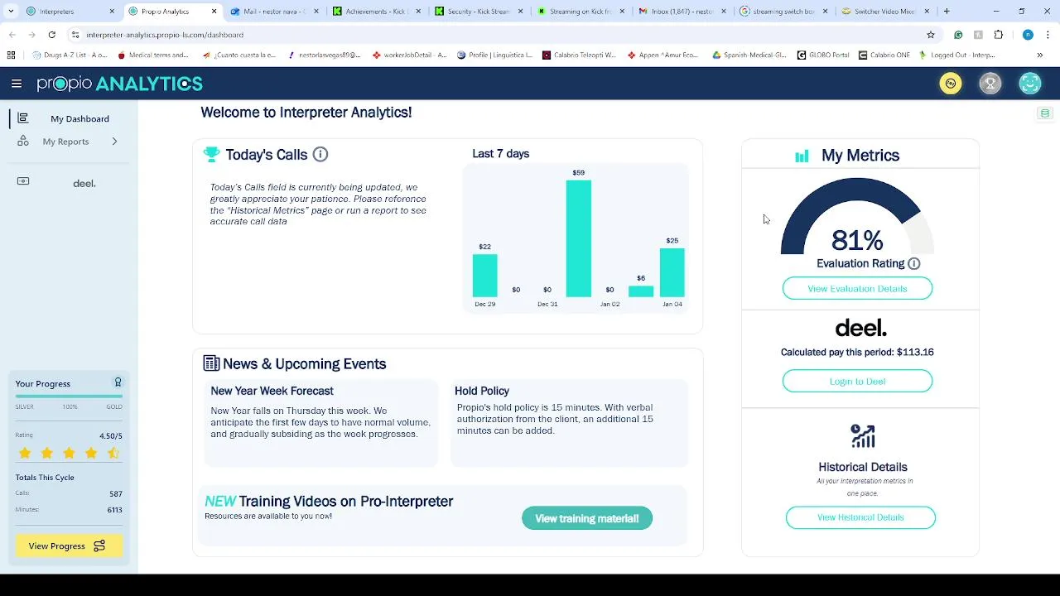Viewport: 1060px width, 596px height.
Task: Expand My Reports with the chevron arrow
Action: pyautogui.click(x=114, y=142)
